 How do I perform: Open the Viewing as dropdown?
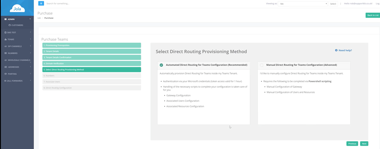pos(303,4)
